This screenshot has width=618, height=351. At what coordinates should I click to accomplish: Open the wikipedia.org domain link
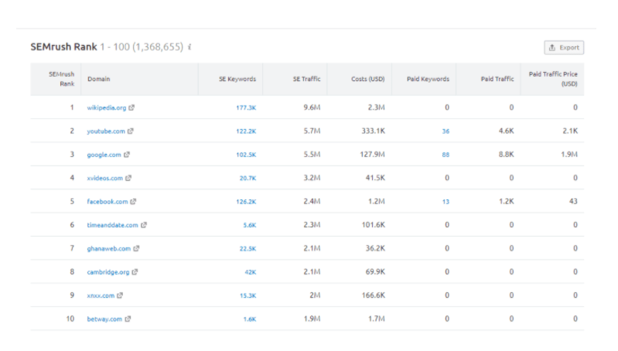coord(107,107)
